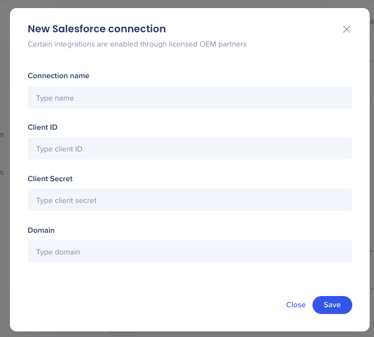Click empty space left of the Close link
Screen dimensions: 374x337
pyautogui.click(x=155, y=305)
